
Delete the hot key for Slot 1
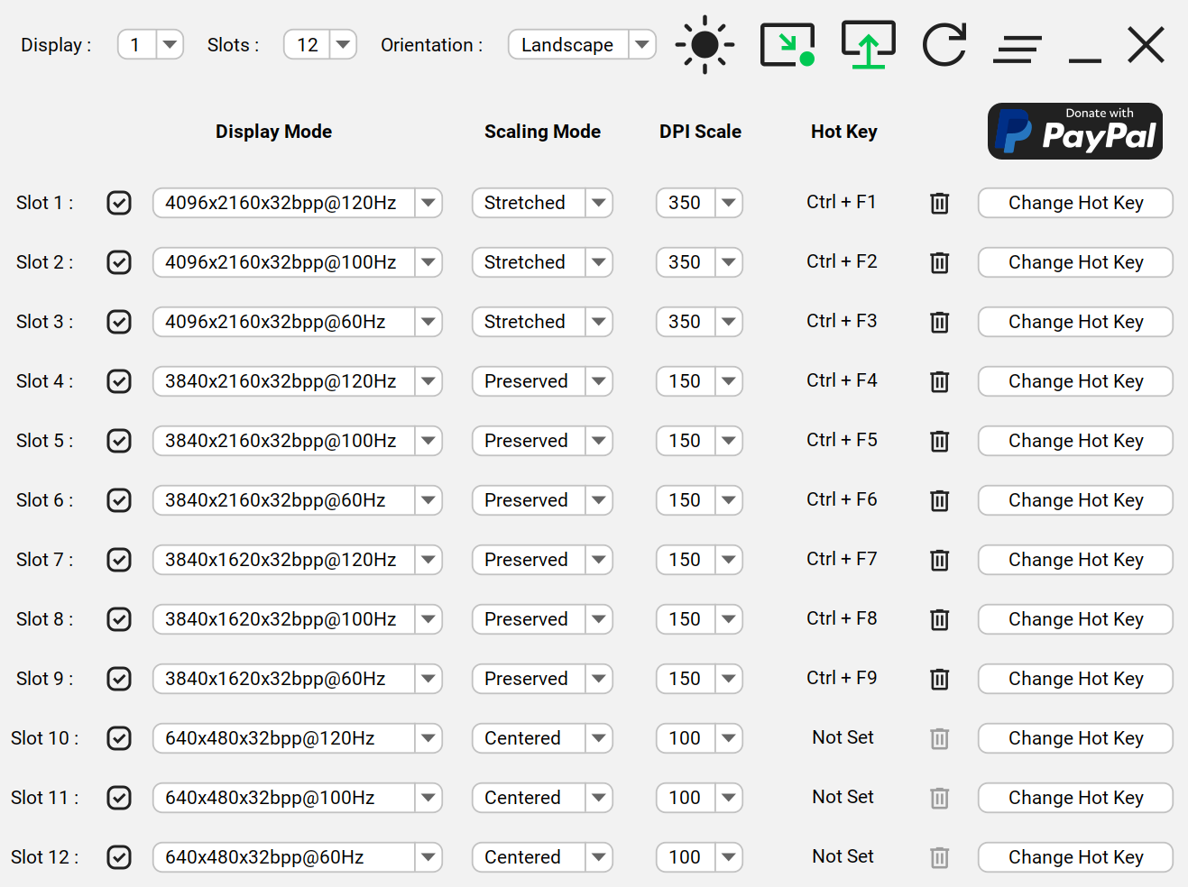(939, 203)
